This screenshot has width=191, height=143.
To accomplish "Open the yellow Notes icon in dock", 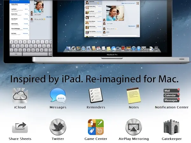I will (109, 49).
